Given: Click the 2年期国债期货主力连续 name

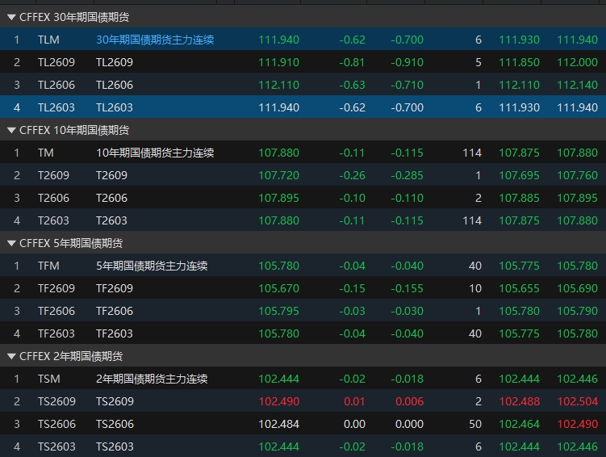Looking at the screenshot, I should (x=152, y=379).
